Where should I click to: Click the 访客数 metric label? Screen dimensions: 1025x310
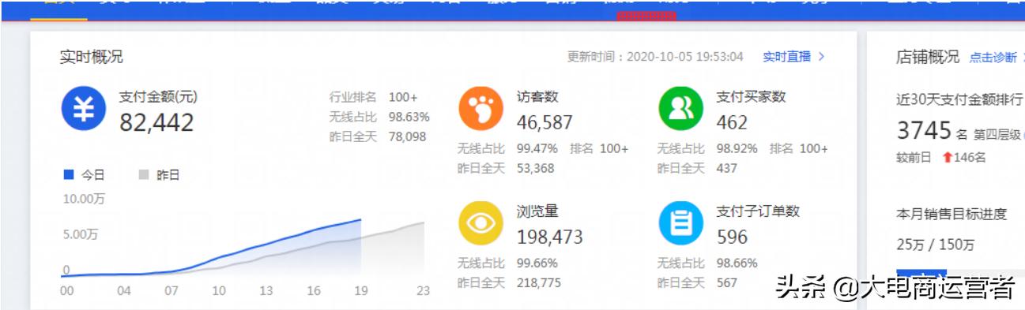[x=537, y=97]
